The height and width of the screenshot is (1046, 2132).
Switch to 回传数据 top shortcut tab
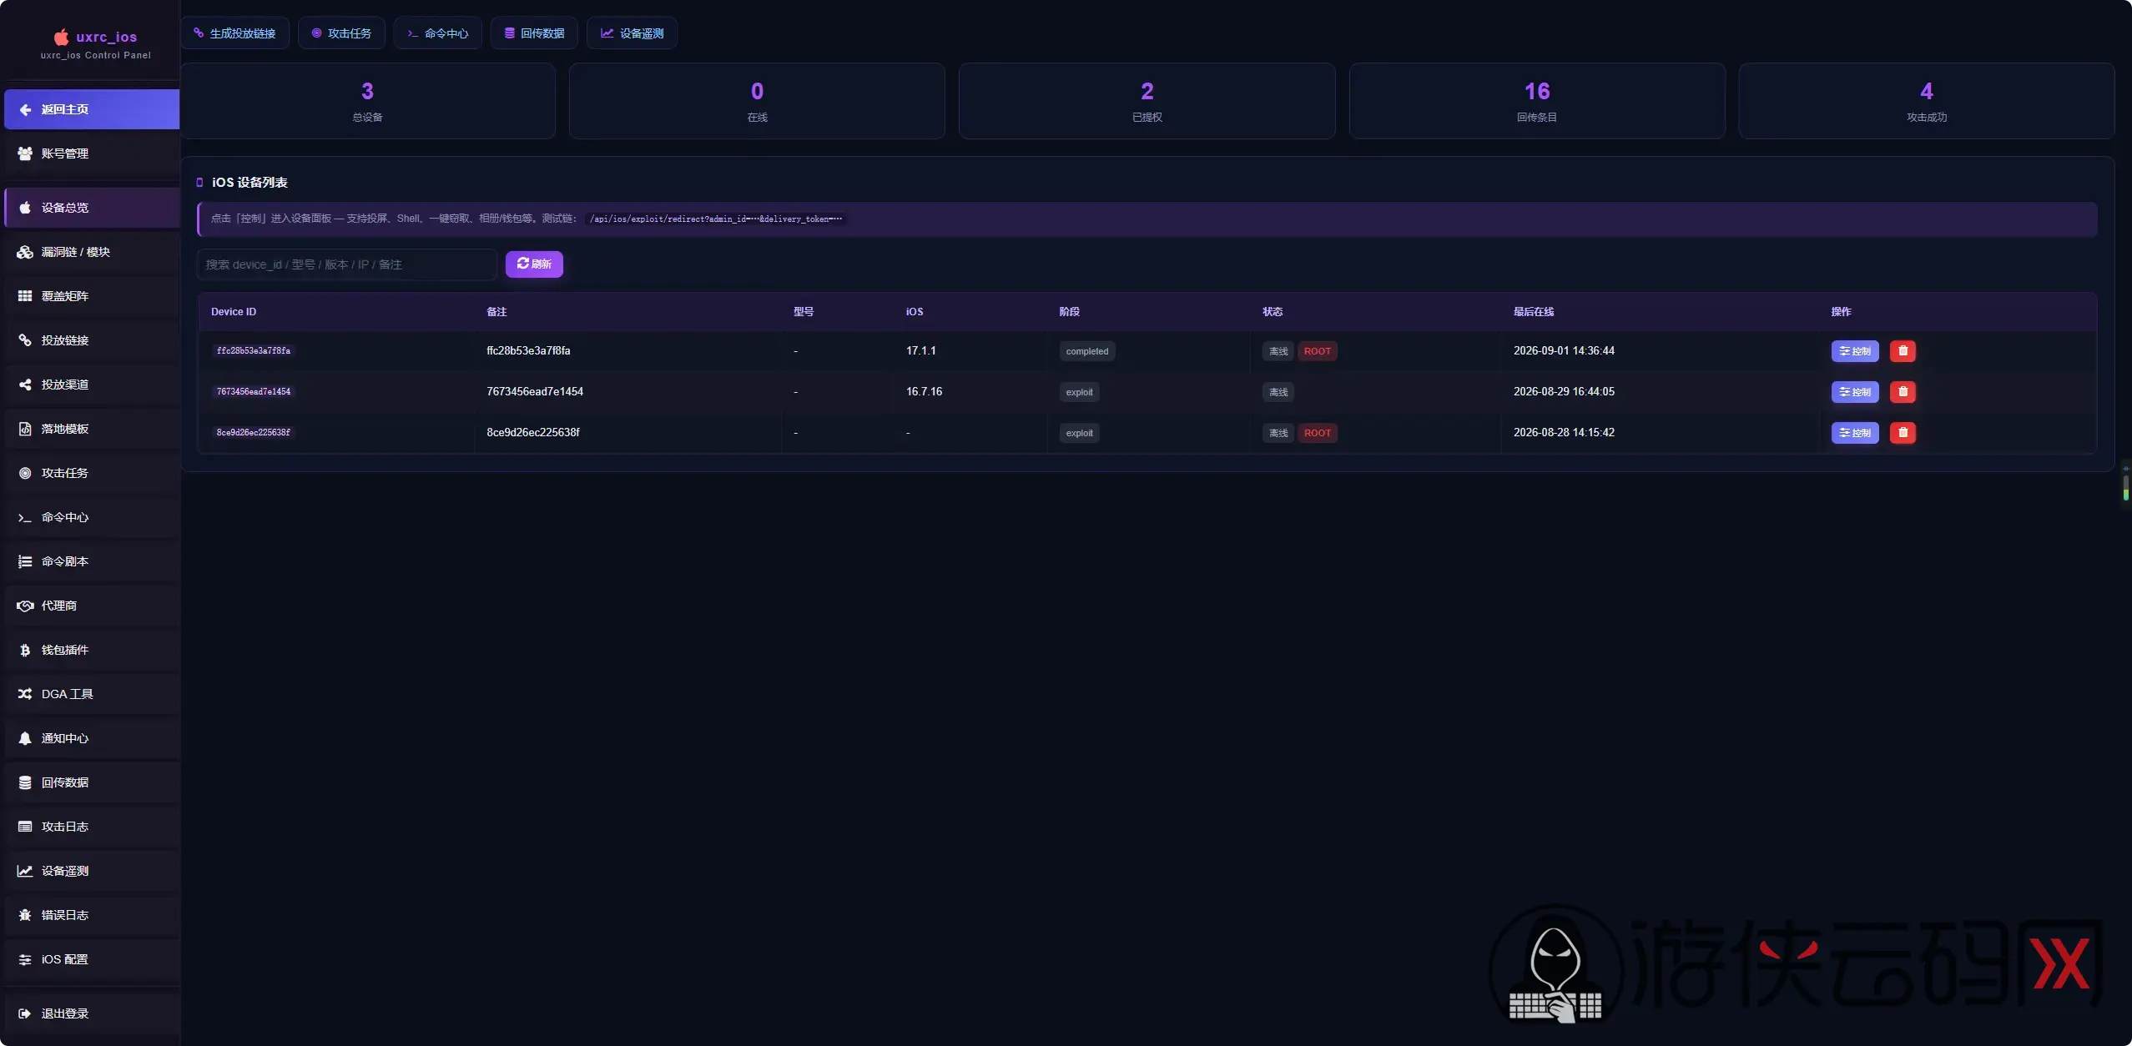pos(534,33)
